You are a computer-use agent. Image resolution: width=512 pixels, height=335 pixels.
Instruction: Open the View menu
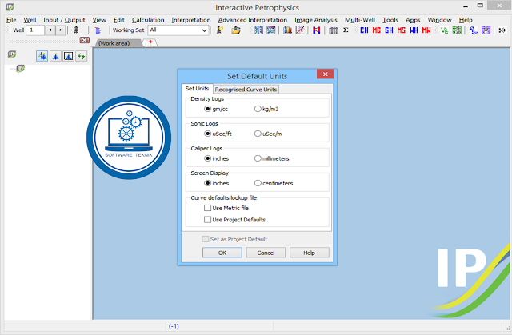point(99,20)
